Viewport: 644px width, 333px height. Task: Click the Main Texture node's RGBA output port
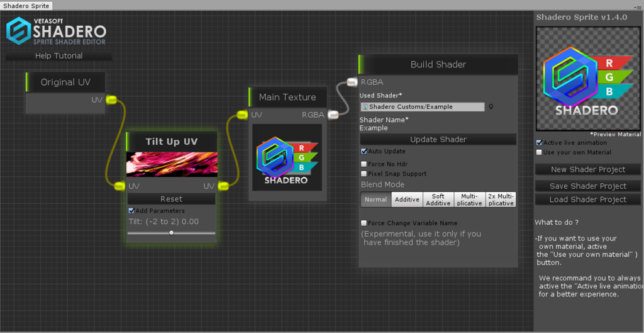click(333, 115)
